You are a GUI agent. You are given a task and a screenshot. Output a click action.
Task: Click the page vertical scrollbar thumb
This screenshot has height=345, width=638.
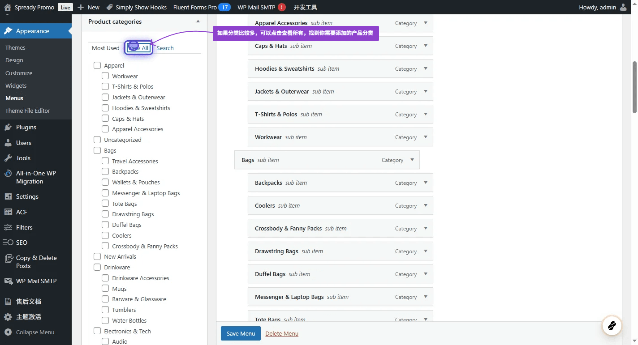pyautogui.click(x=634, y=87)
